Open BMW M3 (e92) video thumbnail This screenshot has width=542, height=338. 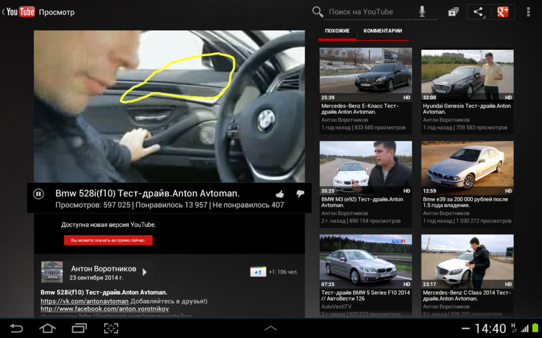coord(366,168)
